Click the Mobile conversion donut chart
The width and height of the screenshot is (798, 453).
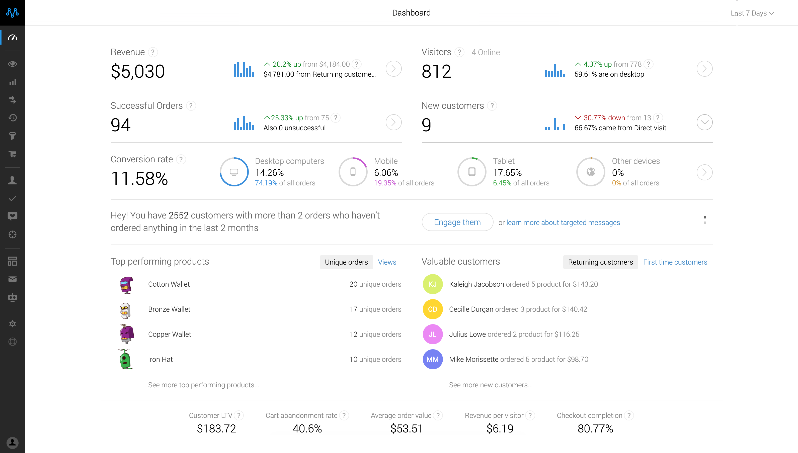[353, 172]
